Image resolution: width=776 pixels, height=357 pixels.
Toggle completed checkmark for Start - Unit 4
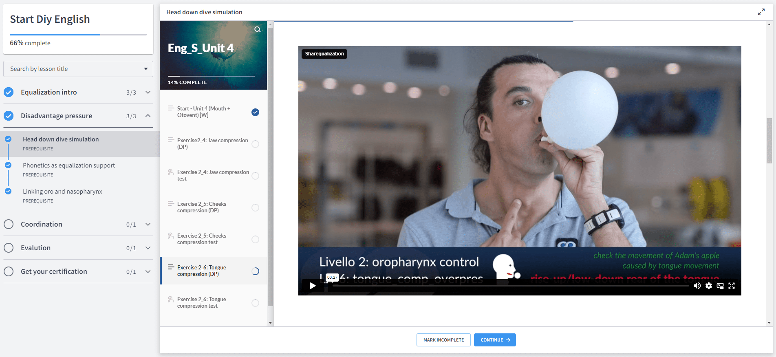point(255,112)
